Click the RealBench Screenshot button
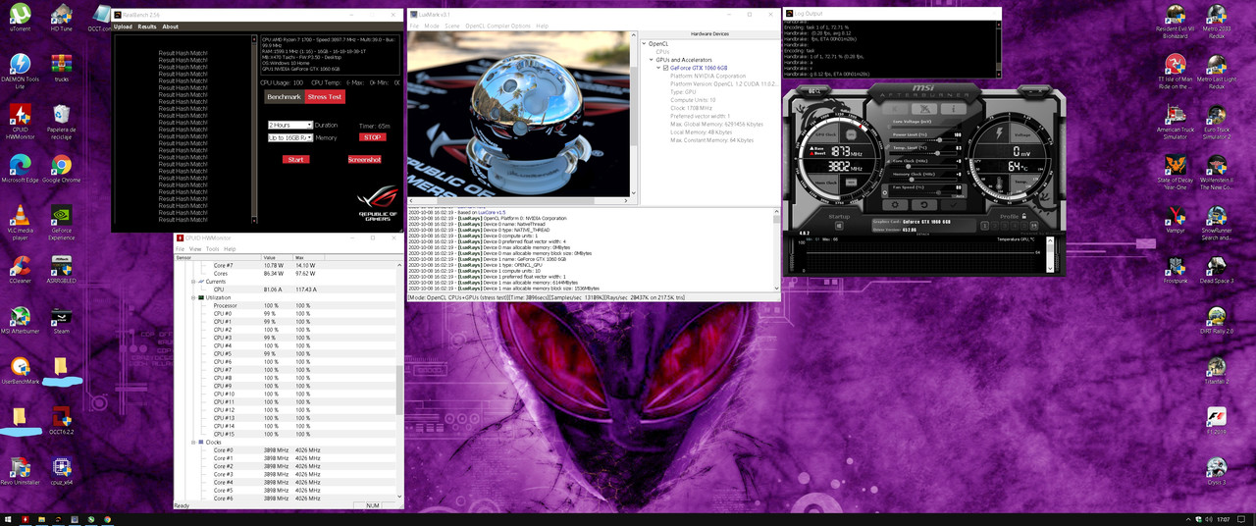The image size is (1256, 526). pyautogui.click(x=364, y=159)
